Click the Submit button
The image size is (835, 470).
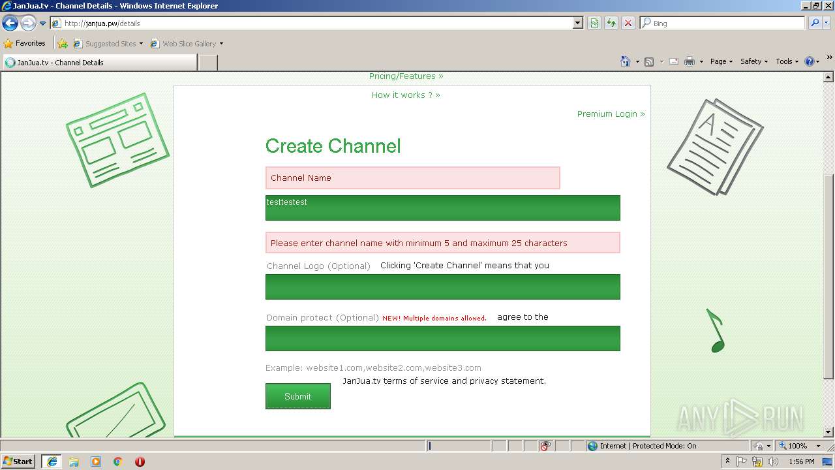point(298,396)
